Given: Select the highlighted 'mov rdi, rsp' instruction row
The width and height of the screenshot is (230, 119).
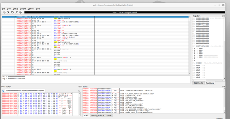Looking at the screenshot, I should (95, 17).
